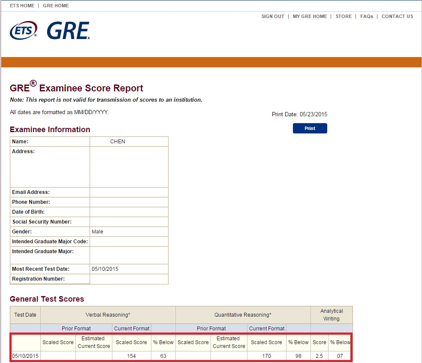Open the STORE page
Viewport: 422px width, 363px height.
pyautogui.click(x=344, y=16)
